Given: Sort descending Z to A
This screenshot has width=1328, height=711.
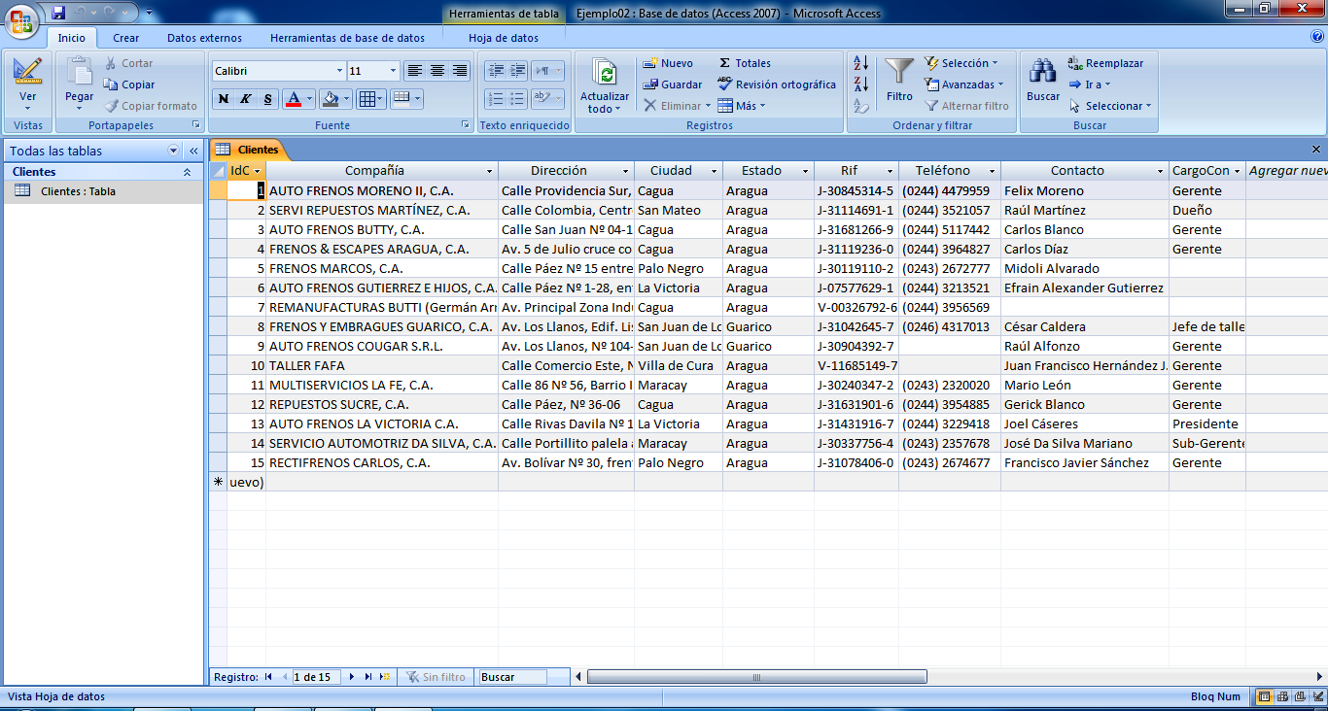Looking at the screenshot, I should point(860,85).
